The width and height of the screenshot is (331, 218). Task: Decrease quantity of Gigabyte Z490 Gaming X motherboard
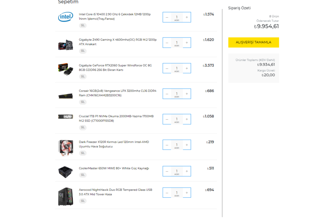(x=167, y=43)
